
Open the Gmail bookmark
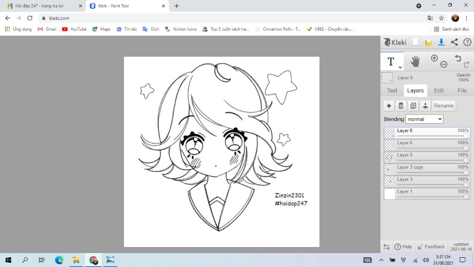coord(47,29)
